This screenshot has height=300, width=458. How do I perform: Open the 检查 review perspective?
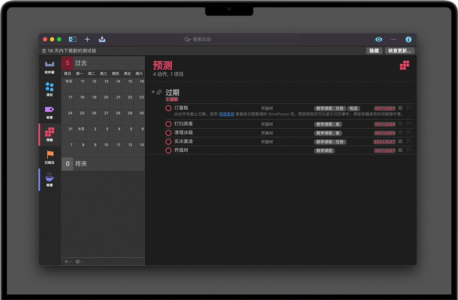point(49,180)
